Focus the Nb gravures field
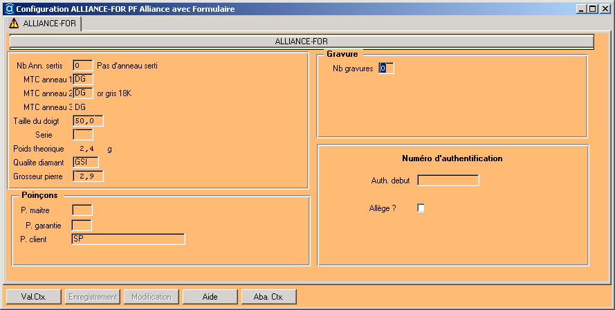The image size is (615, 310). (x=386, y=69)
